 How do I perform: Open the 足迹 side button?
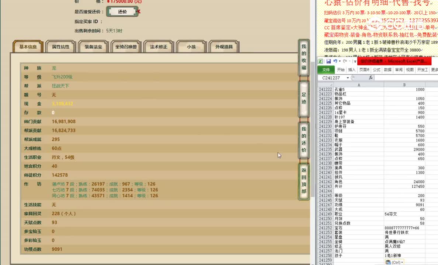click(x=304, y=99)
